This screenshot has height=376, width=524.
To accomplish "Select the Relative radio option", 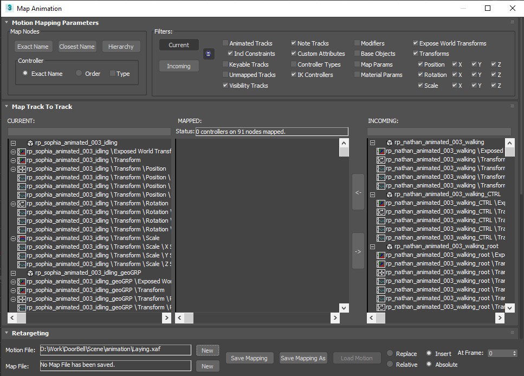I will click(x=390, y=364).
